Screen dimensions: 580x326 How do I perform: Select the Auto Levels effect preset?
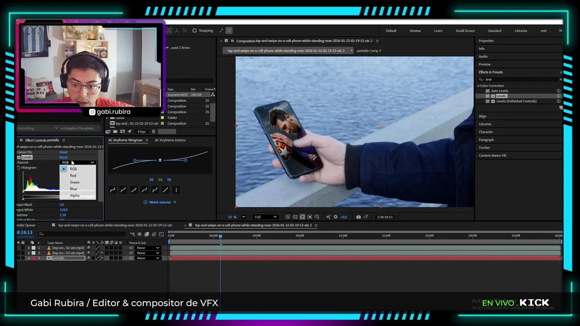pos(499,91)
